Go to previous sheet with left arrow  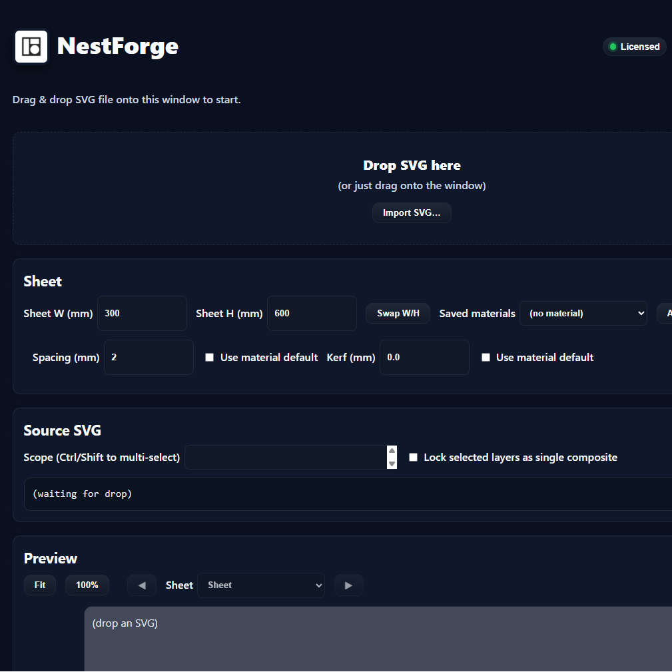[142, 585]
